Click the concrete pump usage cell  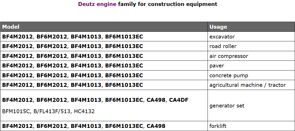(251, 75)
